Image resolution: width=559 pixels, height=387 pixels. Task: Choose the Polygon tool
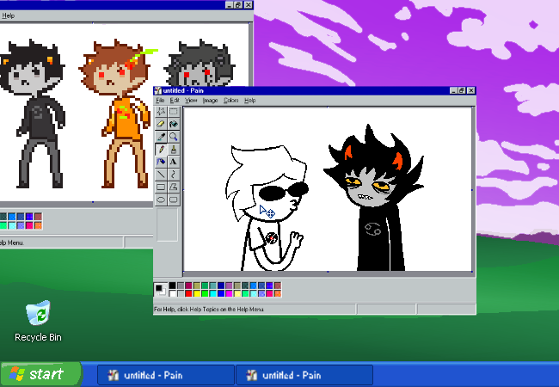pos(174,187)
